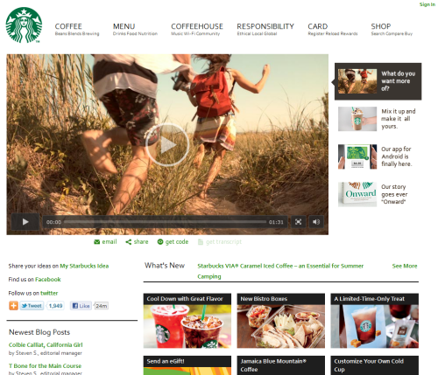The height and width of the screenshot is (375, 438).
Task: Click the Tweet button
Action: pyautogui.click(x=32, y=306)
